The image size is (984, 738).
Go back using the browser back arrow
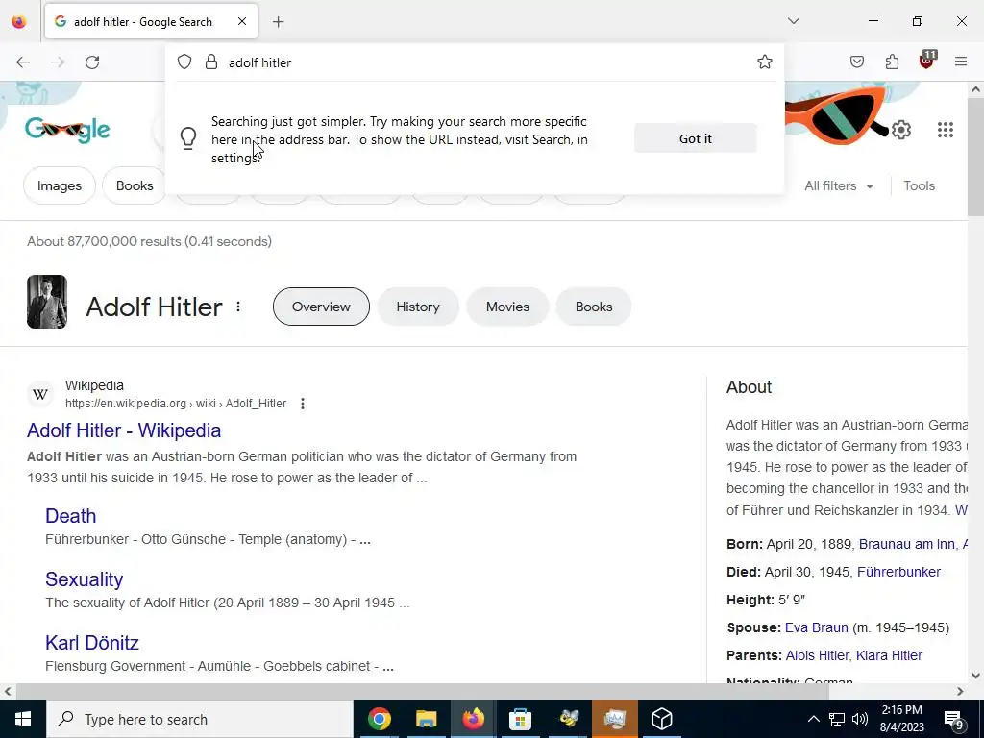pyautogui.click(x=23, y=62)
